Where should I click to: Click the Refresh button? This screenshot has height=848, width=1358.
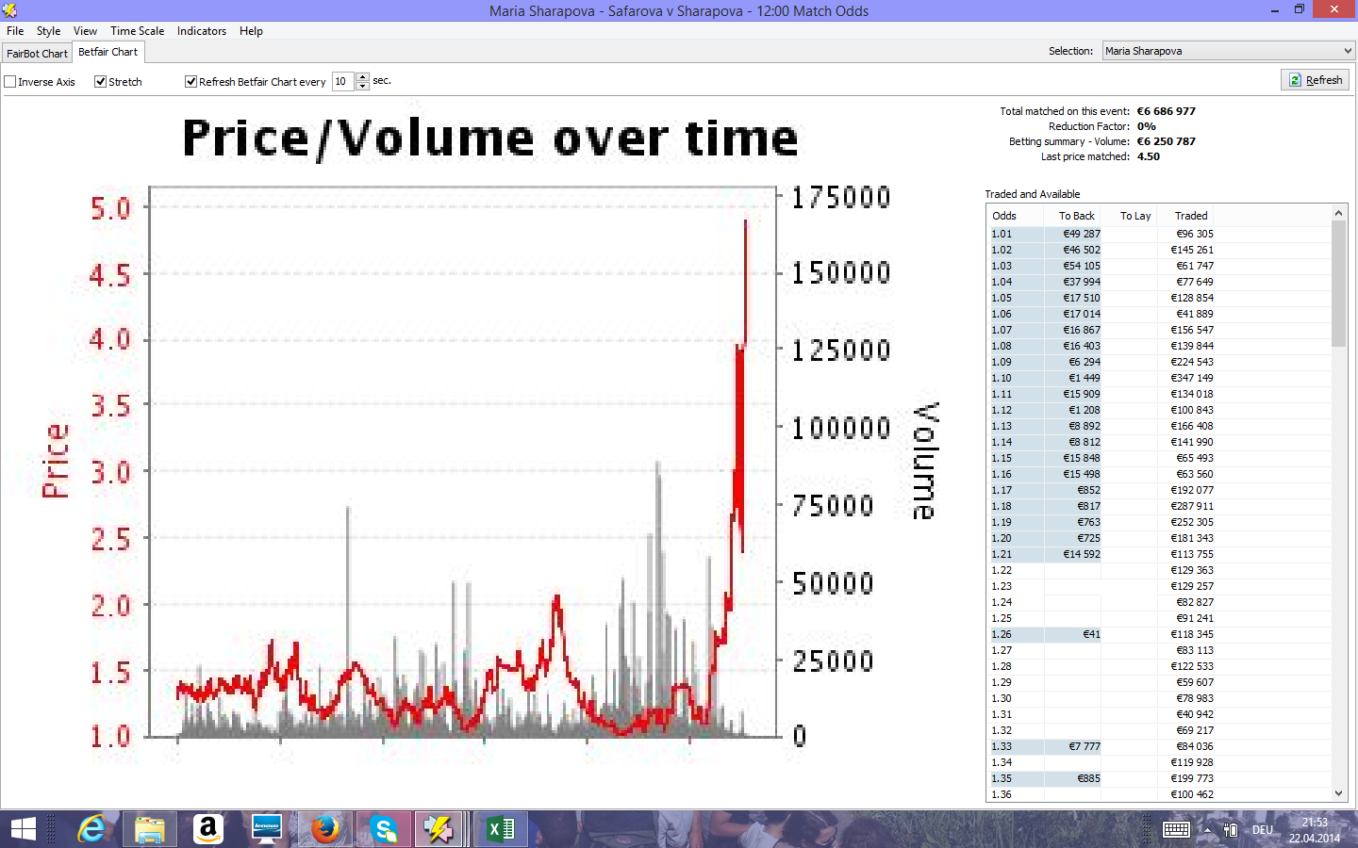[1315, 80]
